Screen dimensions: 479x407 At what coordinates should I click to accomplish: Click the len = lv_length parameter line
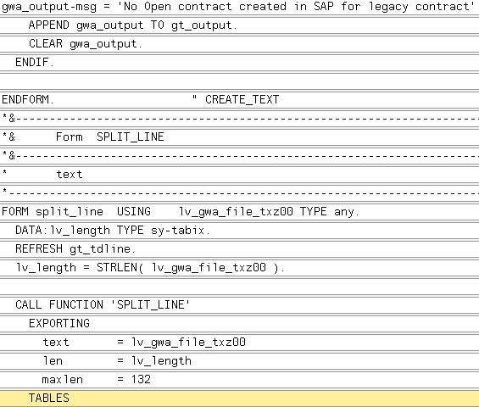point(239,360)
